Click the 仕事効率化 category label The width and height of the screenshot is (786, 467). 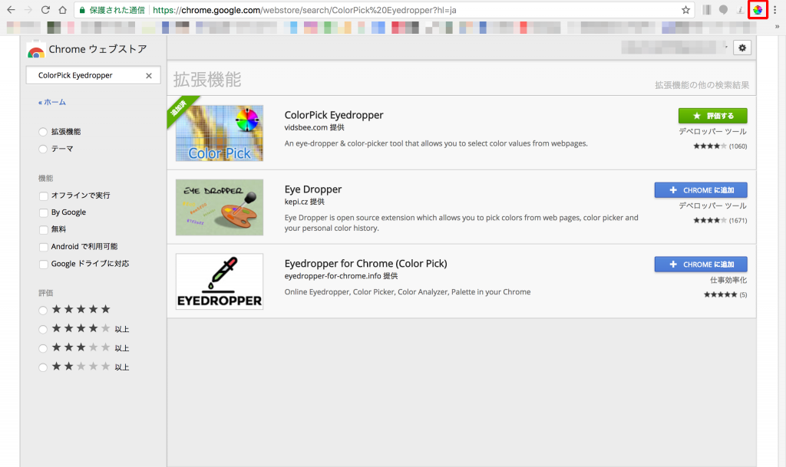point(728,281)
